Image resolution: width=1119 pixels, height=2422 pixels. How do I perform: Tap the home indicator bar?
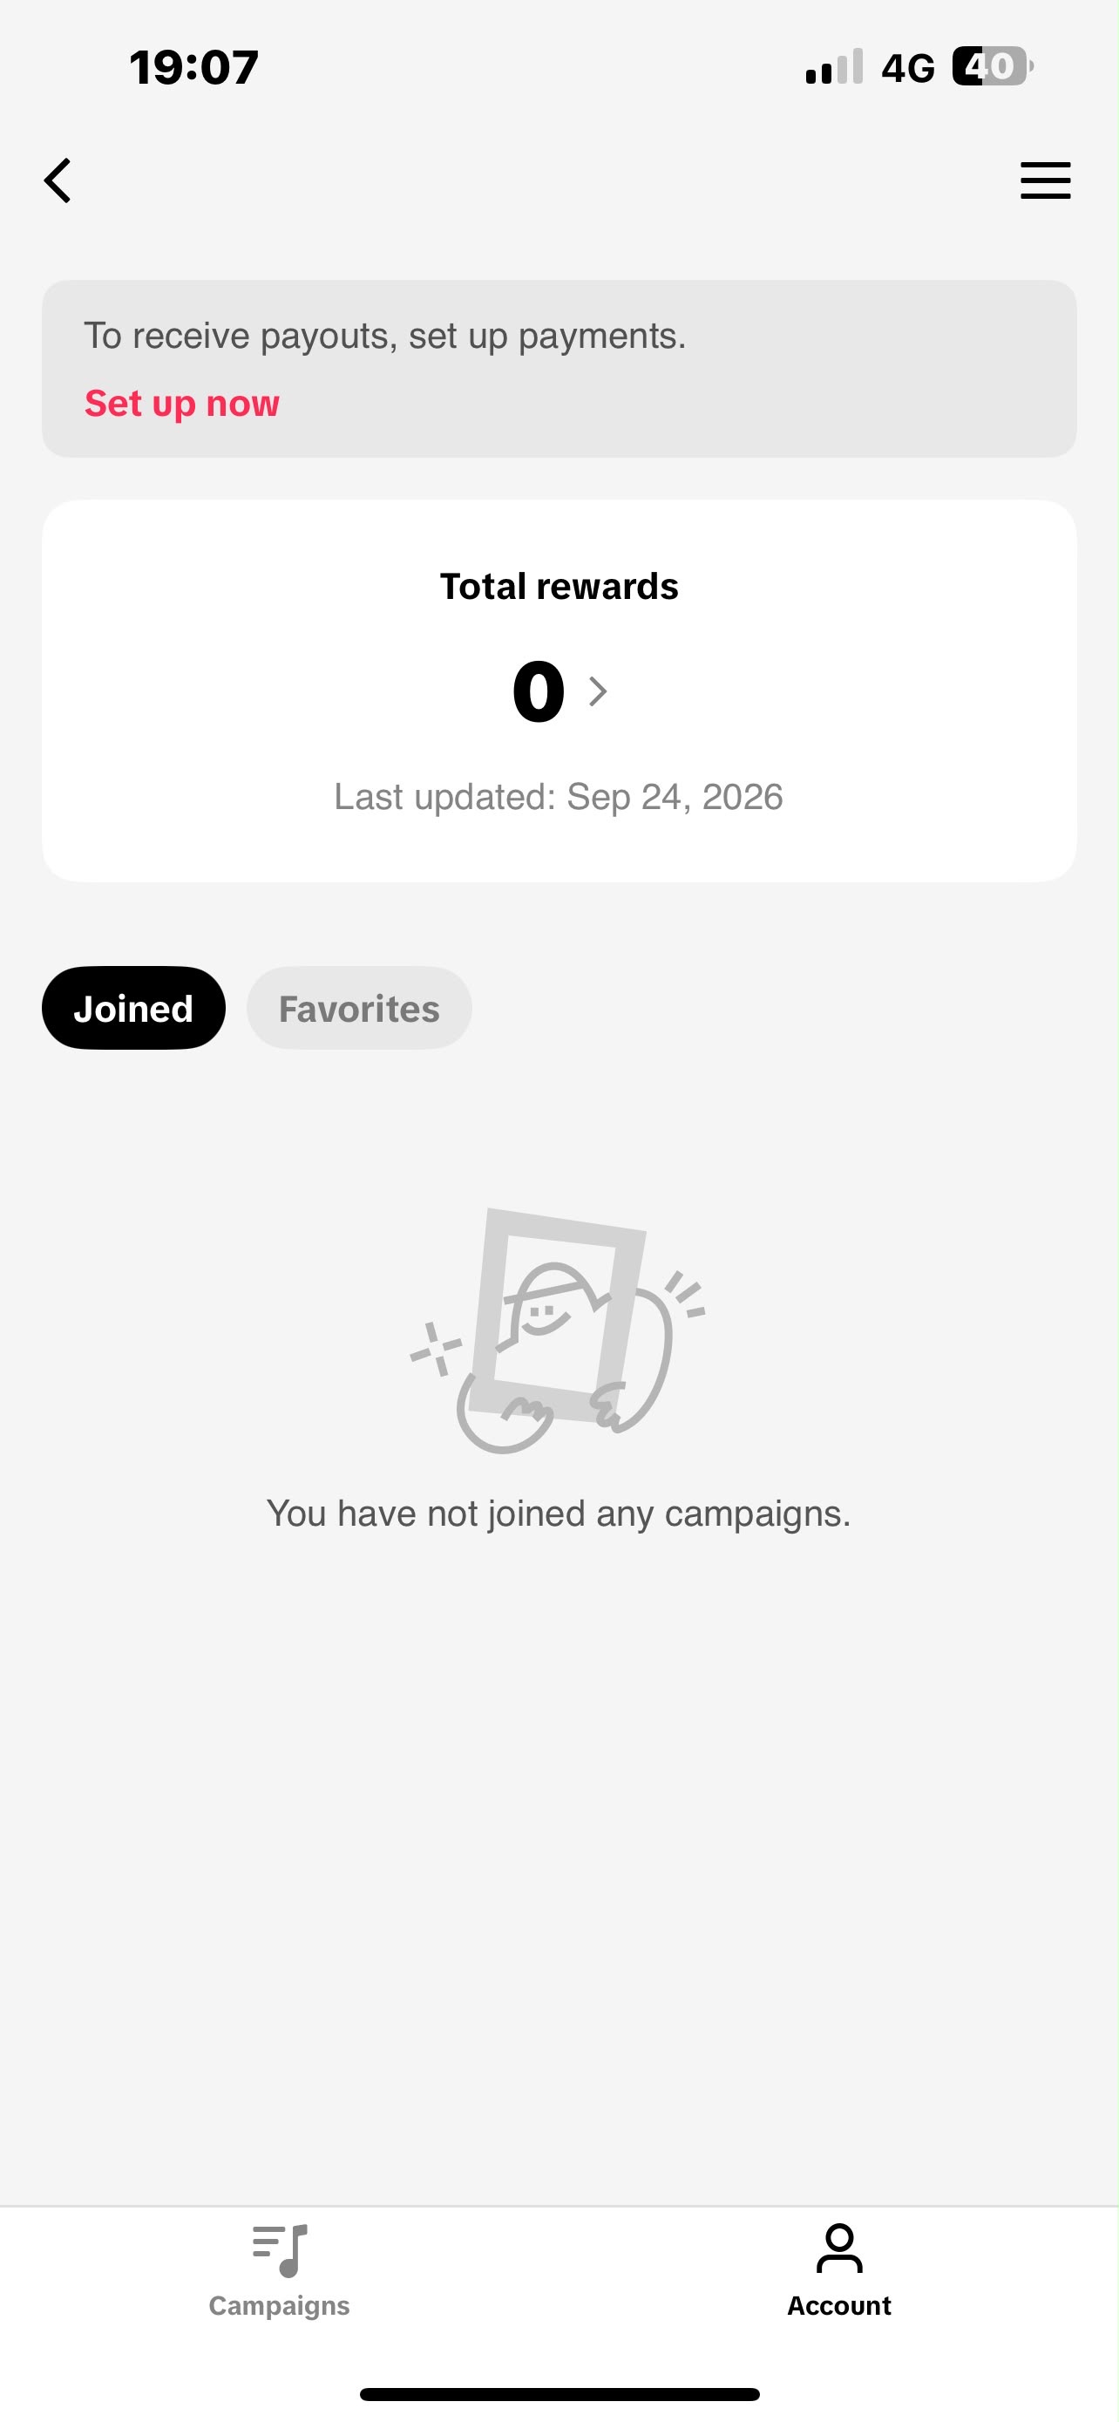pos(559,2394)
